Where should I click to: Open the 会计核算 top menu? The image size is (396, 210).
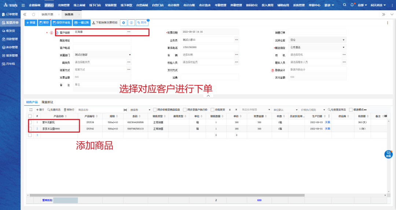pos(173,5)
